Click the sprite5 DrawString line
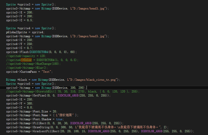 tap(87, 127)
